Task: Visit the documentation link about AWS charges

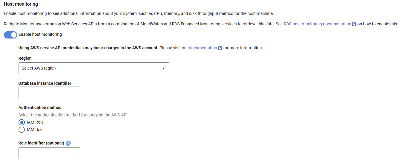Action: click(x=203, y=48)
